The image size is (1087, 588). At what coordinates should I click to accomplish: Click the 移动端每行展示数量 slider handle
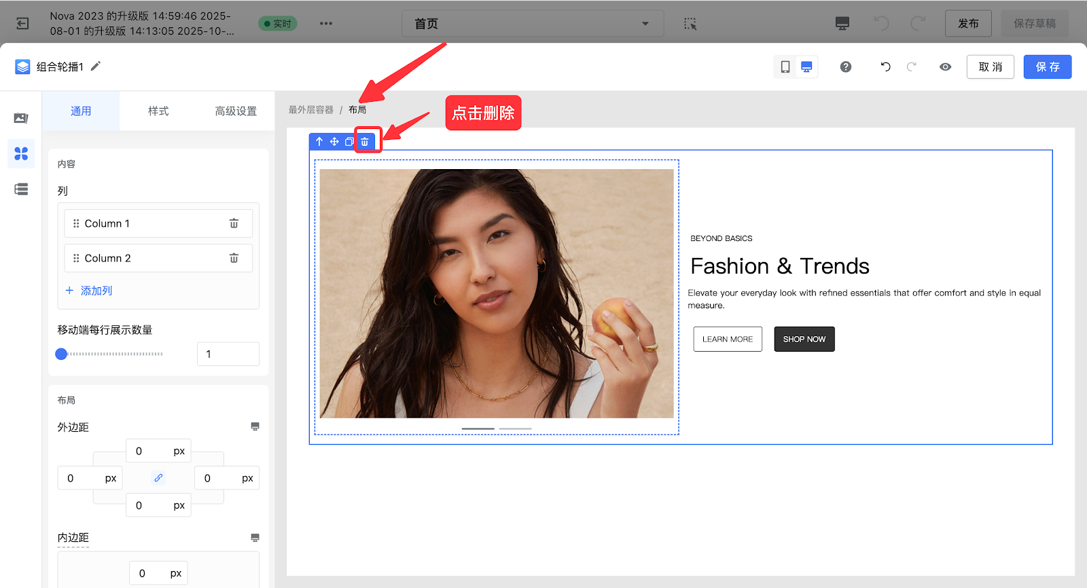click(61, 354)
